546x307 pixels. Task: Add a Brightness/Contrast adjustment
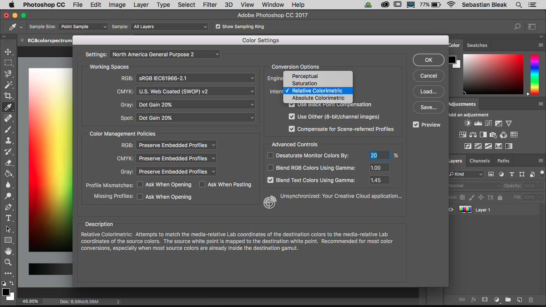point(467,124)
